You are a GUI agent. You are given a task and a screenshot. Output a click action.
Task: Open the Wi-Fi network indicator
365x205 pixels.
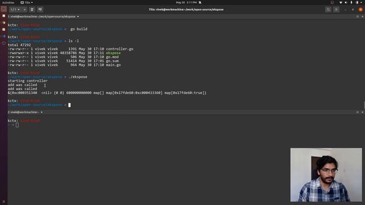pos(341,2)
